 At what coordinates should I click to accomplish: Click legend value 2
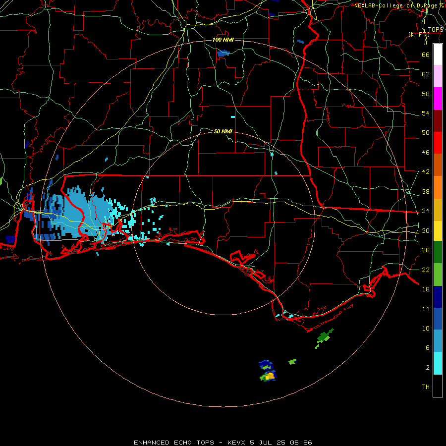click(428, 368)
